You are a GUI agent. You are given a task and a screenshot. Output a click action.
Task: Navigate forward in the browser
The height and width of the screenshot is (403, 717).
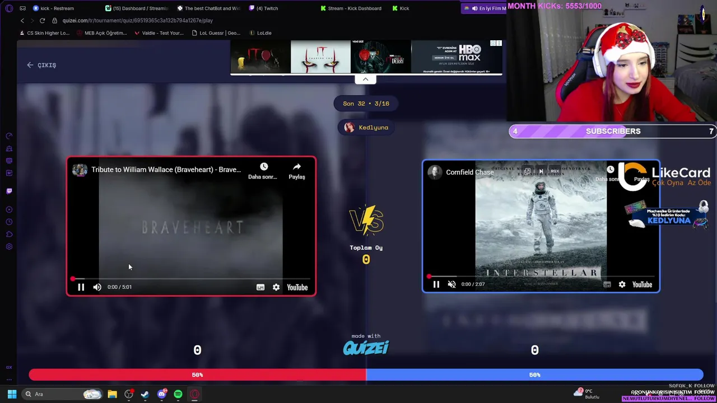32,21
